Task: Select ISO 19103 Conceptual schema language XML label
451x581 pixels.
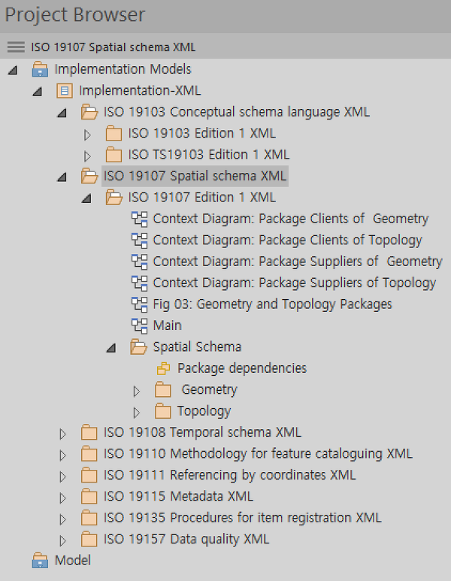Action: [x=237, y=112]
